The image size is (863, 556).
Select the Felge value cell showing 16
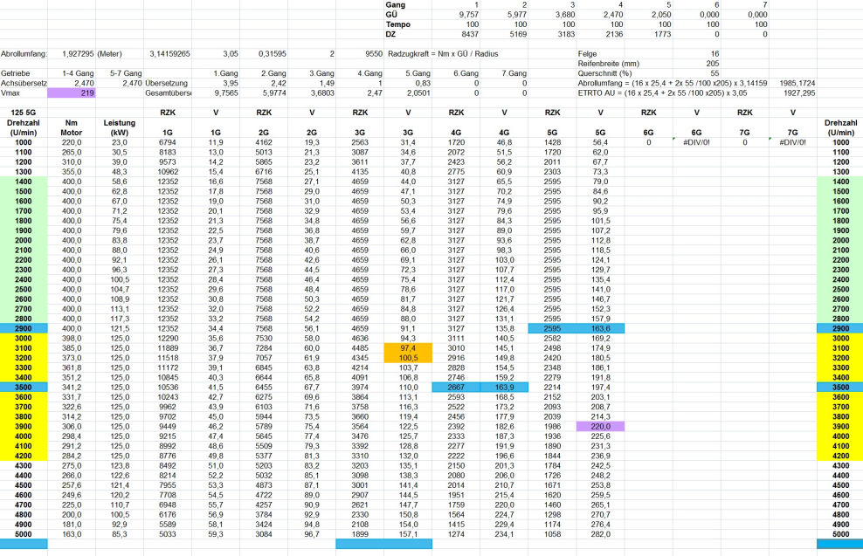tap(697, 54)
